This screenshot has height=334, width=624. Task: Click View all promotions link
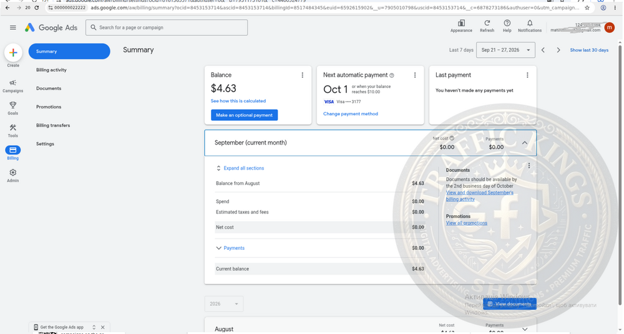[x=466, y=223]
